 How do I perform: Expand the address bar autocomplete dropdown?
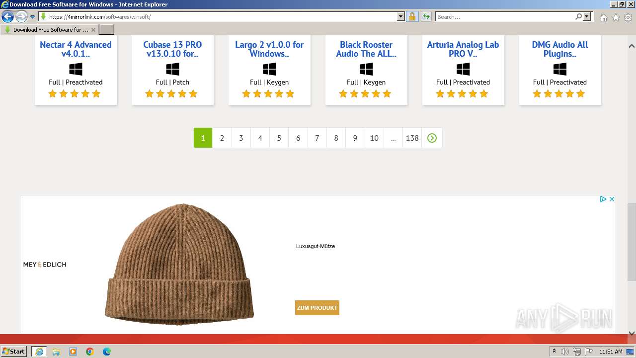[401, 17]
